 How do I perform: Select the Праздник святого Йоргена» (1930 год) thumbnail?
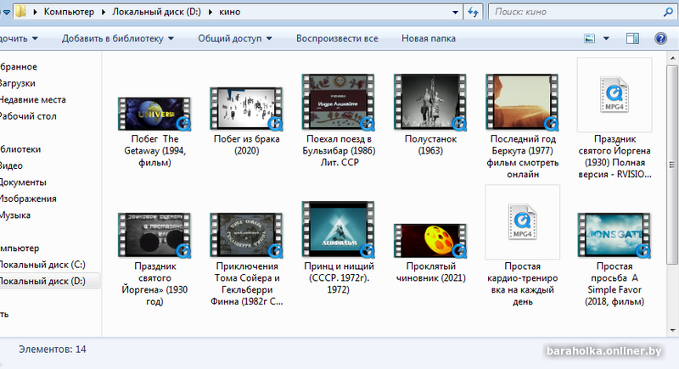[154, 234]
